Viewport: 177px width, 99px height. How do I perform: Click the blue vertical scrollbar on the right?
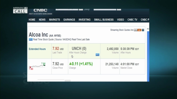click(148, 56)
